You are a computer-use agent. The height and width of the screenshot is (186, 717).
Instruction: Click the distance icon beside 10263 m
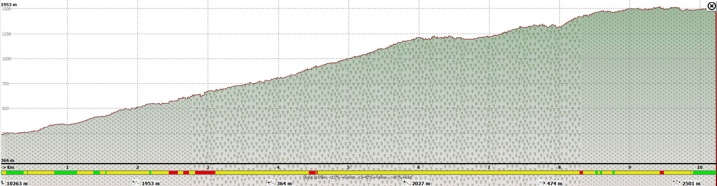(x=3, y=183)
